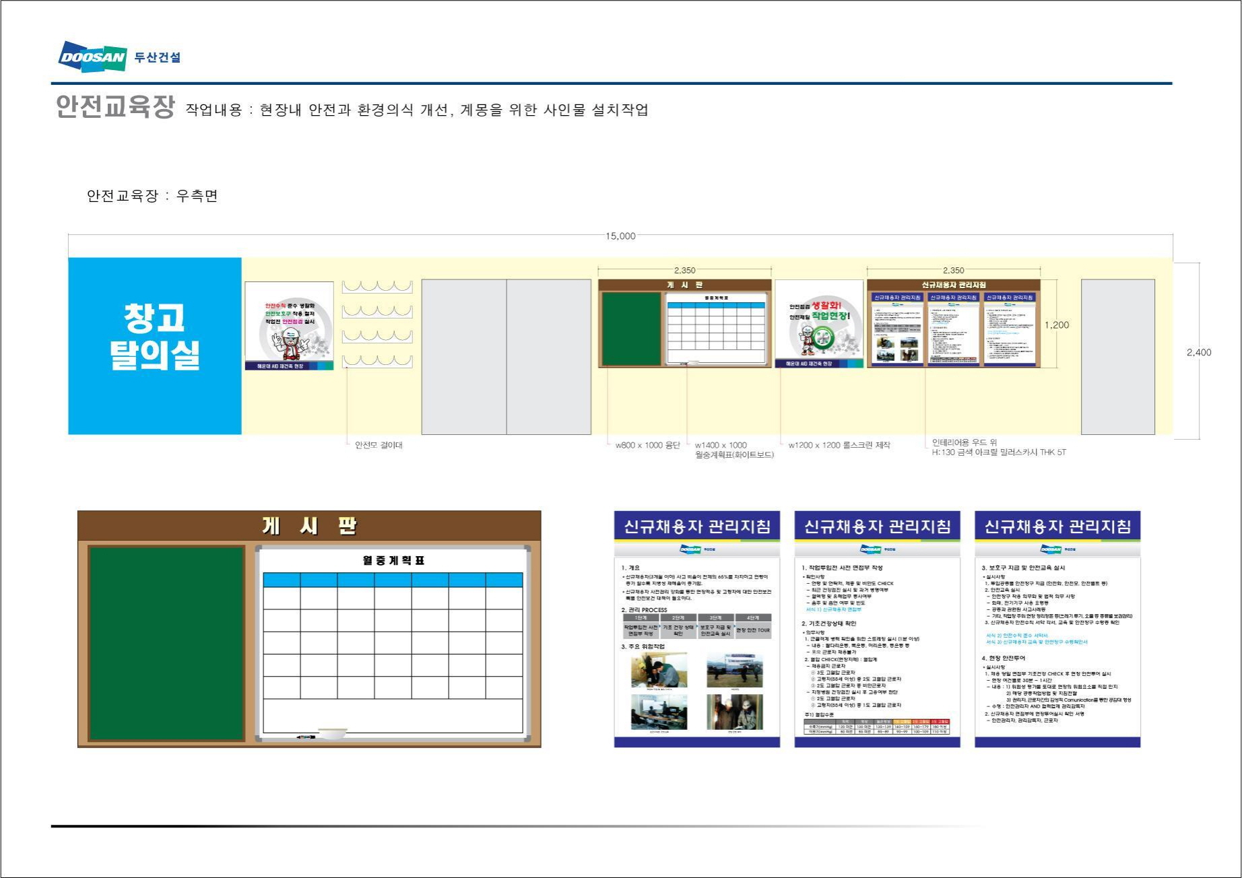Screen dimensions: 1242x878
Task: Click the small 신규채용자 관리지침 board in elevation
Action: click(x=954, y=324)
